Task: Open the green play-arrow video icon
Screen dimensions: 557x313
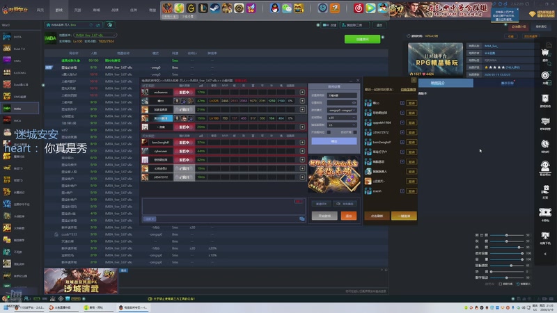Action: (x=370, y=8)
